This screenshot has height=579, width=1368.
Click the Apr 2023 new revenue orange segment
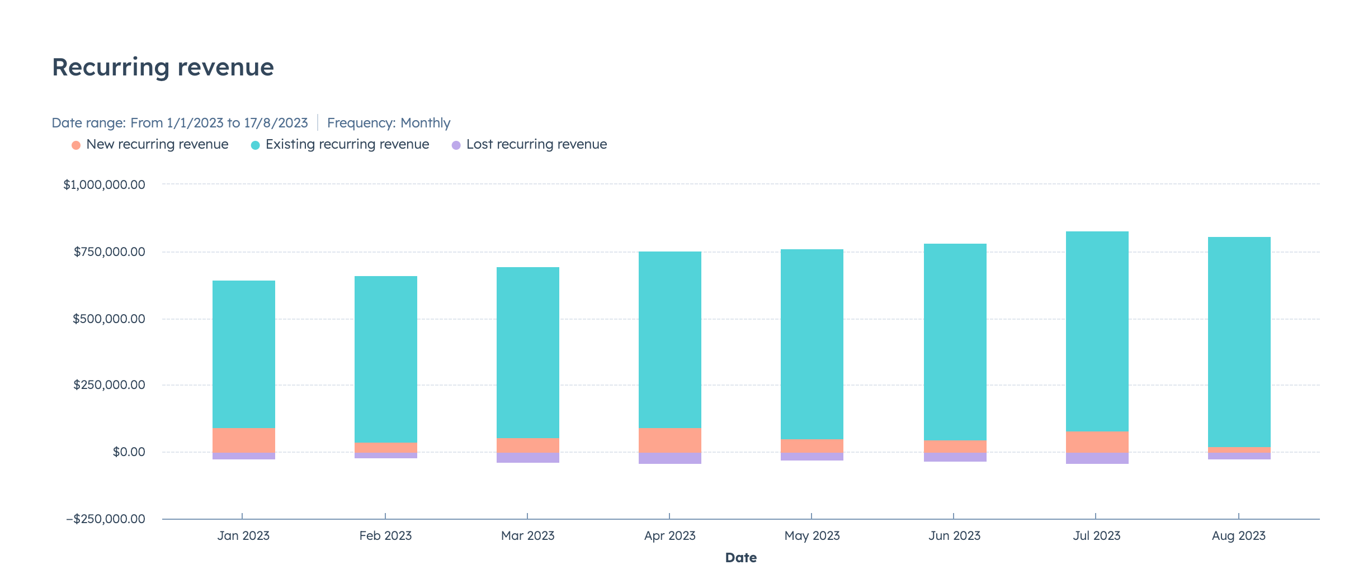tap(670, 440)
